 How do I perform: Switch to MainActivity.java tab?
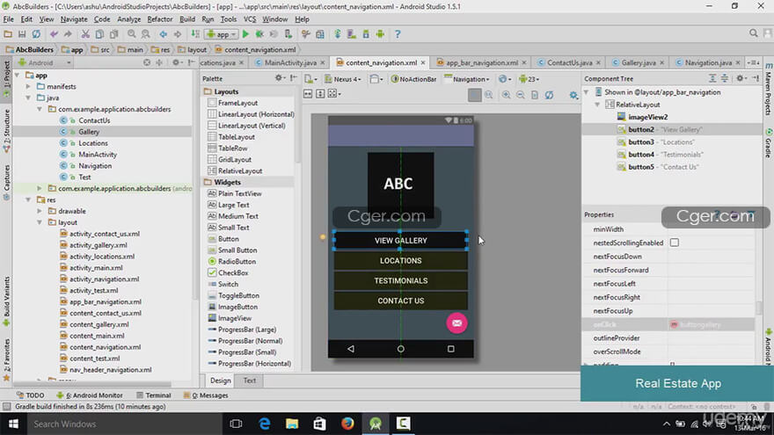(290, 62)
